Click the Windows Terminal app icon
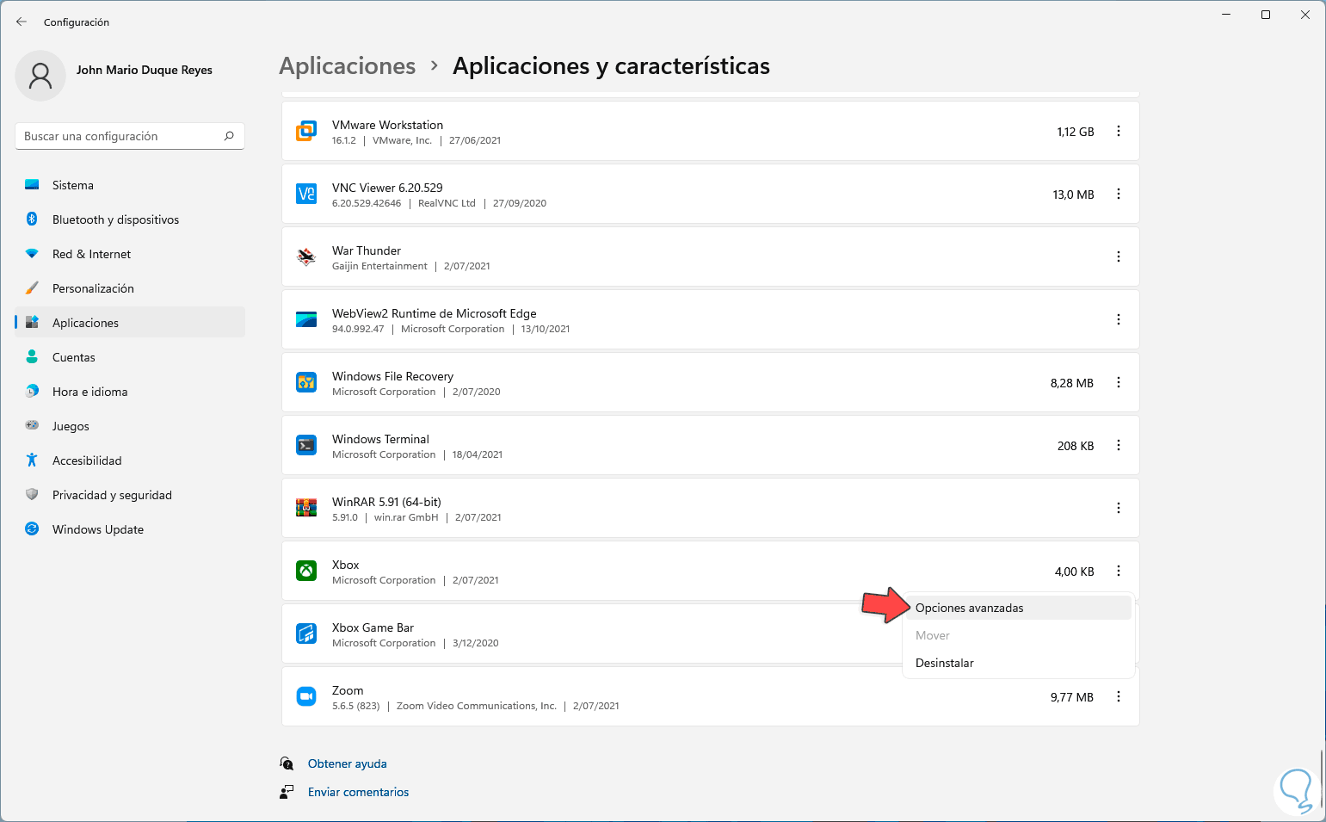 pos(306,445)
